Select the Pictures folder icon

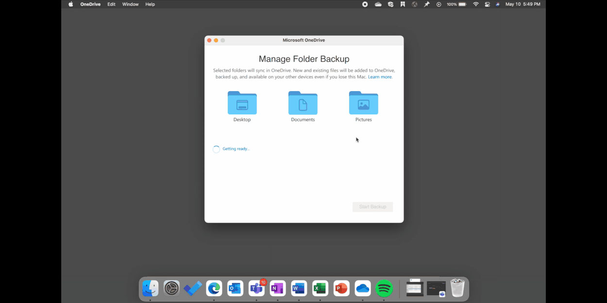(x=363, y=103)
